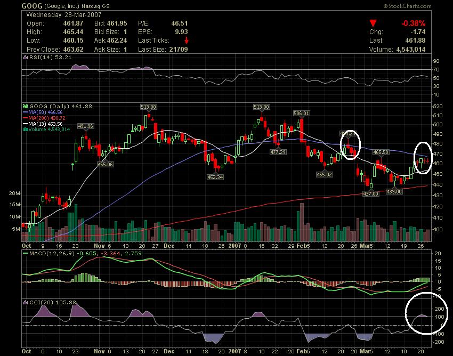This screenshot has height=356, width=453.
Task: Click the 491.96 price label on chart
Action: click(85, 126)
